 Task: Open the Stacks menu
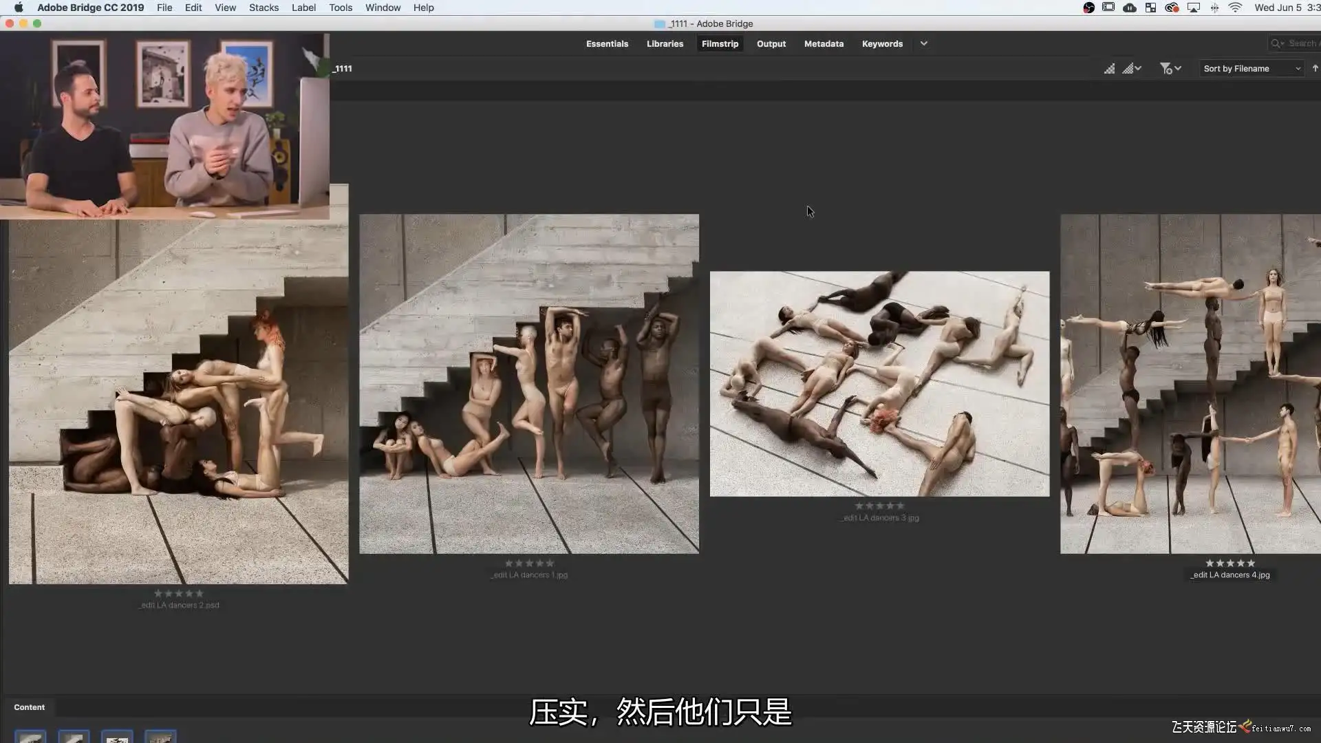click(x=264, y=8)
